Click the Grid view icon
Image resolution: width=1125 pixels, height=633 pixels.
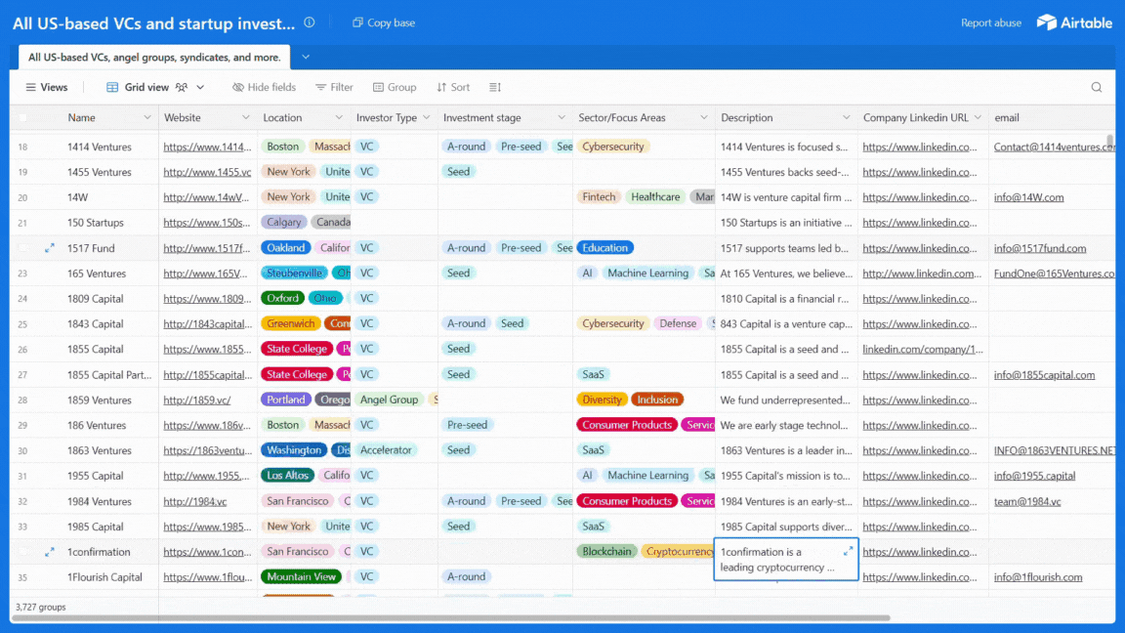(x=112, y=87)
